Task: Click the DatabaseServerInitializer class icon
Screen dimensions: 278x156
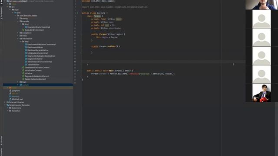Action: pos(26,50)
